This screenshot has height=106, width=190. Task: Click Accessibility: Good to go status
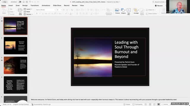click(x=41, y=104)
